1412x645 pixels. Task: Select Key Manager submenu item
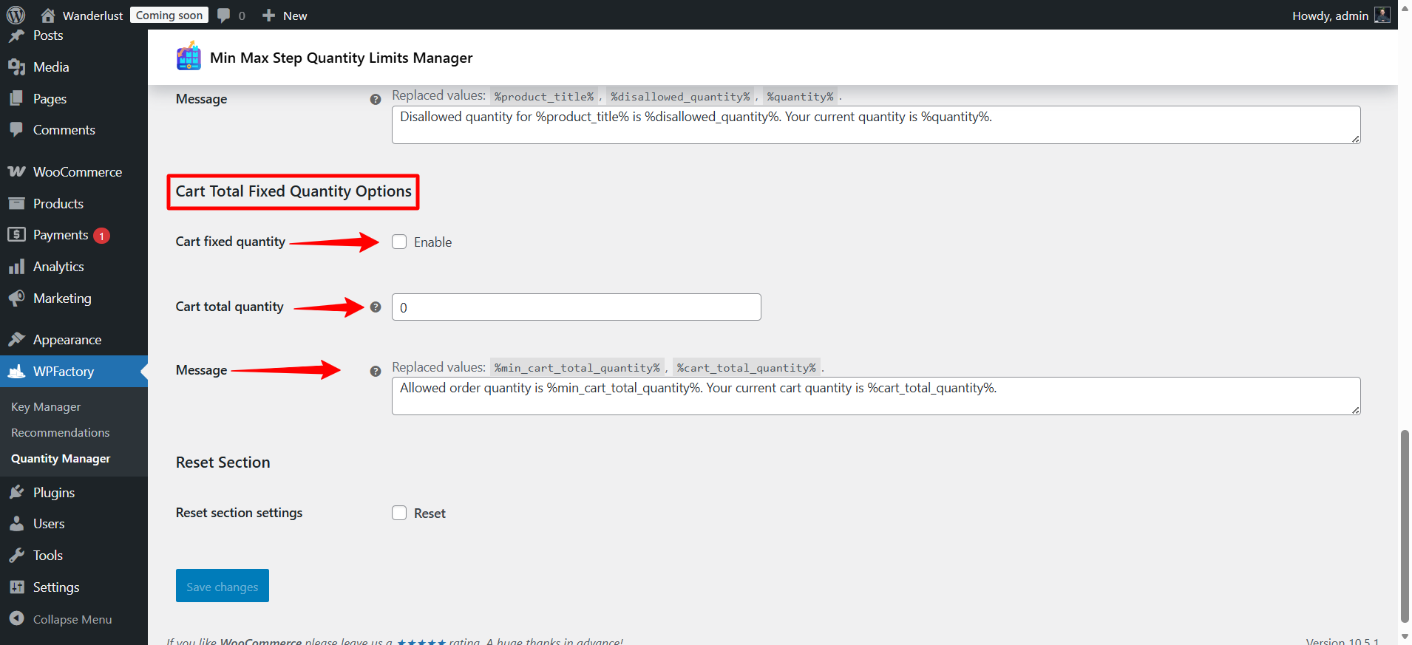coord(46,407)
